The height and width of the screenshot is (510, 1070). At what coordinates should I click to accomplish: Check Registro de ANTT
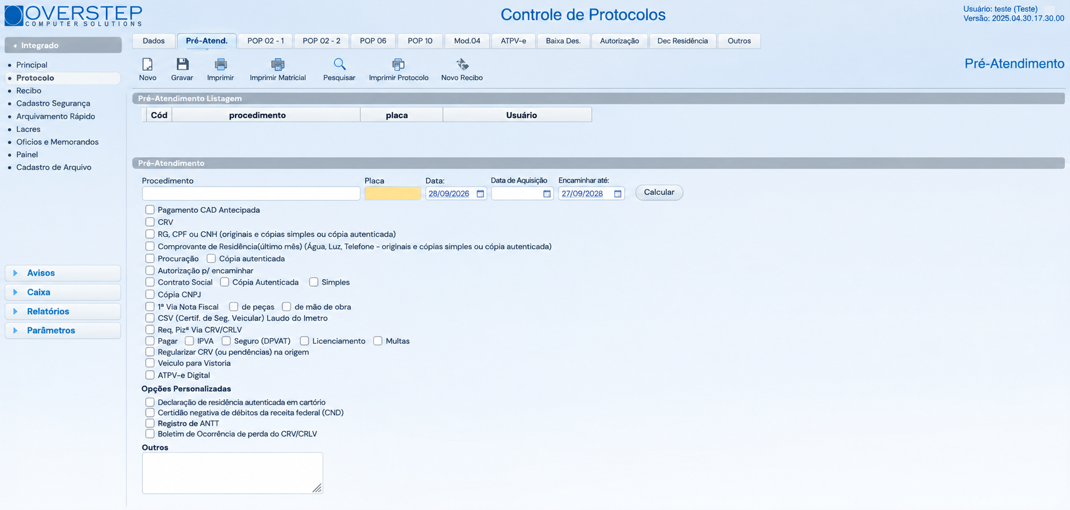click(150, 423)
